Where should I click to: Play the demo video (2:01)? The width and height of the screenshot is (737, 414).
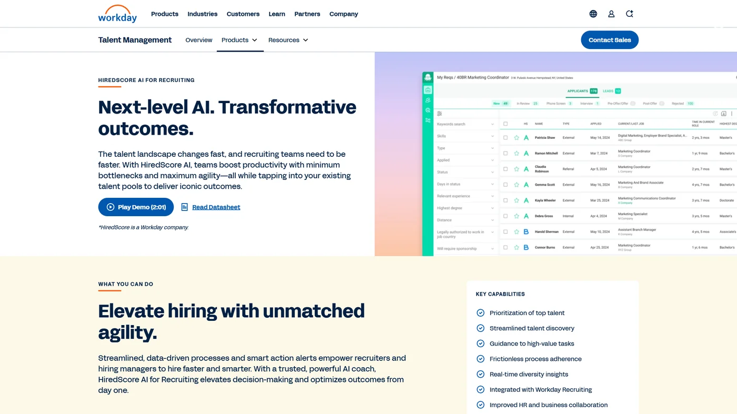(x=136, y=207)
